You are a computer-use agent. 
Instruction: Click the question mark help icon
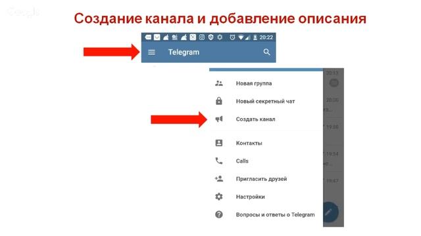219,214
